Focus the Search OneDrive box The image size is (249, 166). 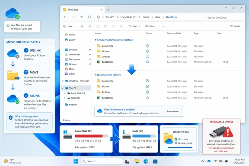tap(224, 17)
